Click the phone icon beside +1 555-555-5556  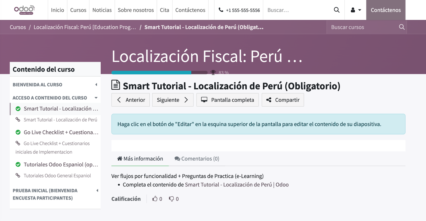pyautogui.click(x=221, y=10)
